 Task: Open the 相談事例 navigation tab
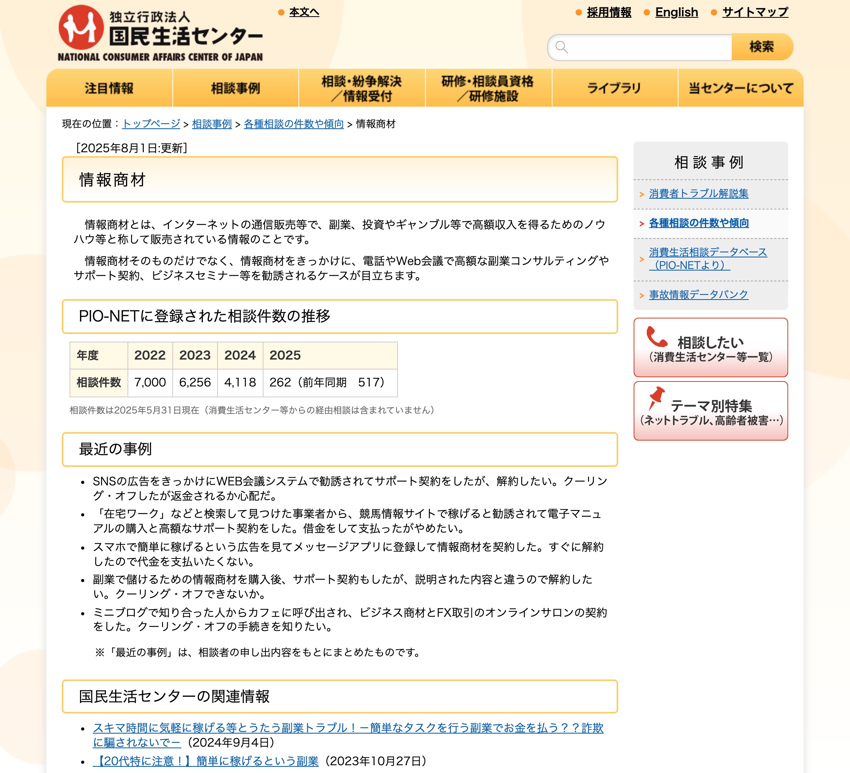point(235,88)
